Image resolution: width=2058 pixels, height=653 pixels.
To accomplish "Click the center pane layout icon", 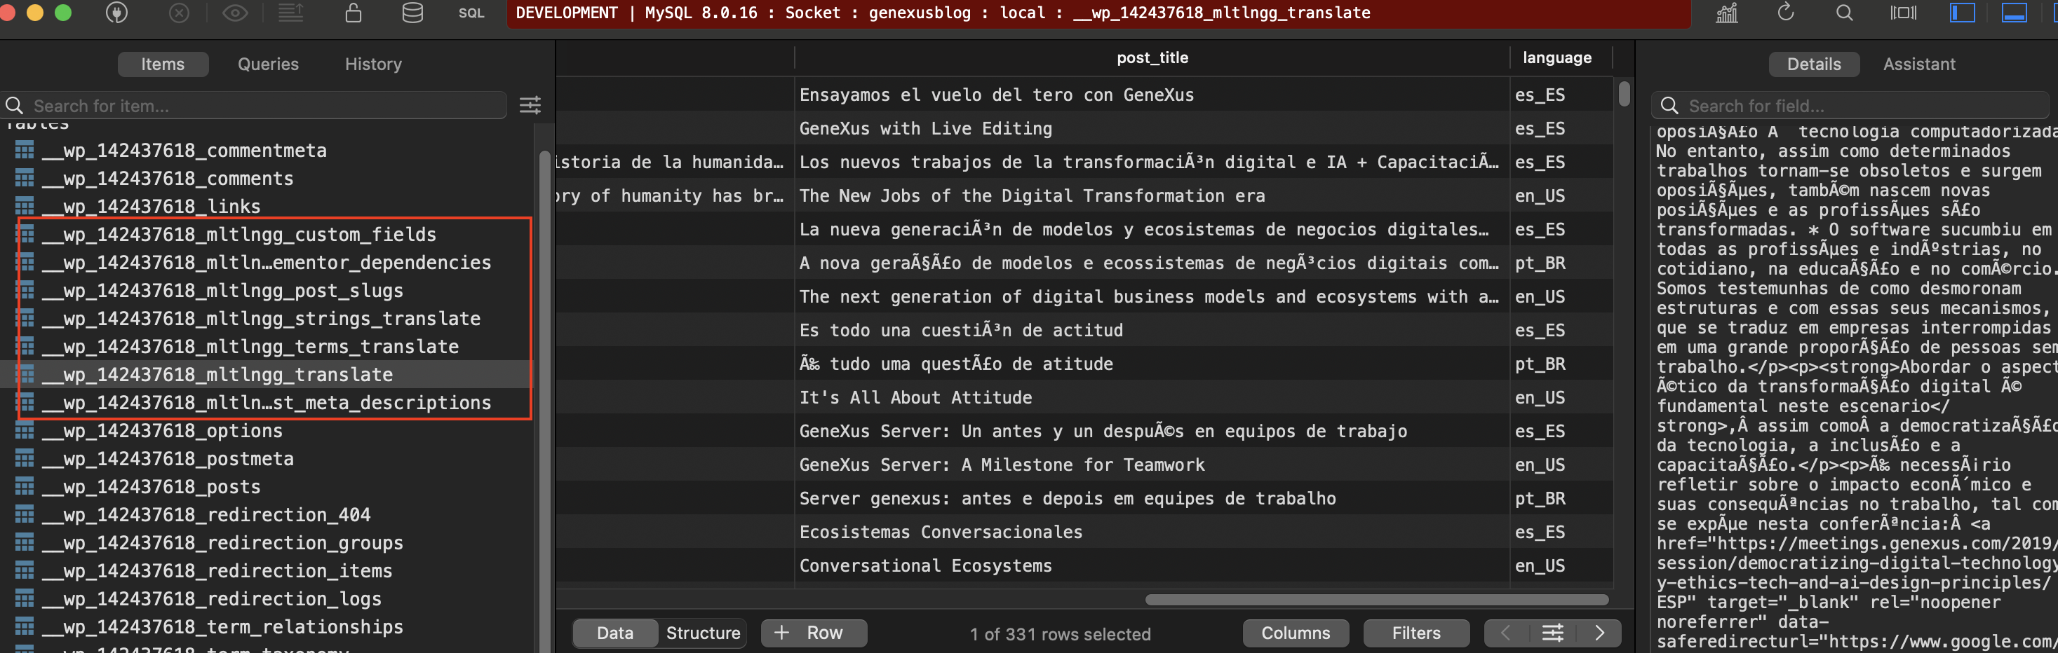I will (x=1903, y=13).
